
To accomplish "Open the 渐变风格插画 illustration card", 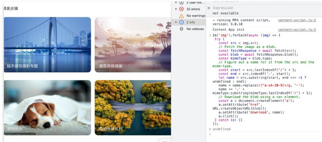I will pyautogui.click(x=133, y=45).
